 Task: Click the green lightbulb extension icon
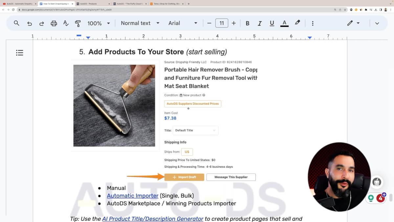[371, 198]
